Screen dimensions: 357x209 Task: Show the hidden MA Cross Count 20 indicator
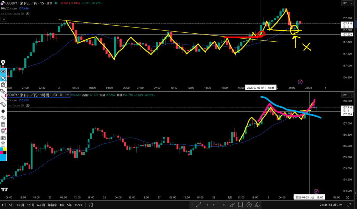click(x=28, y=14)
